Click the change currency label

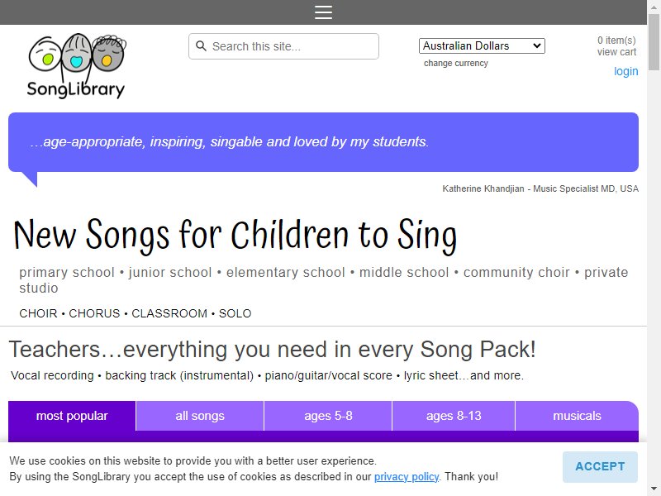pyautogui.click(x=456, y=64)
